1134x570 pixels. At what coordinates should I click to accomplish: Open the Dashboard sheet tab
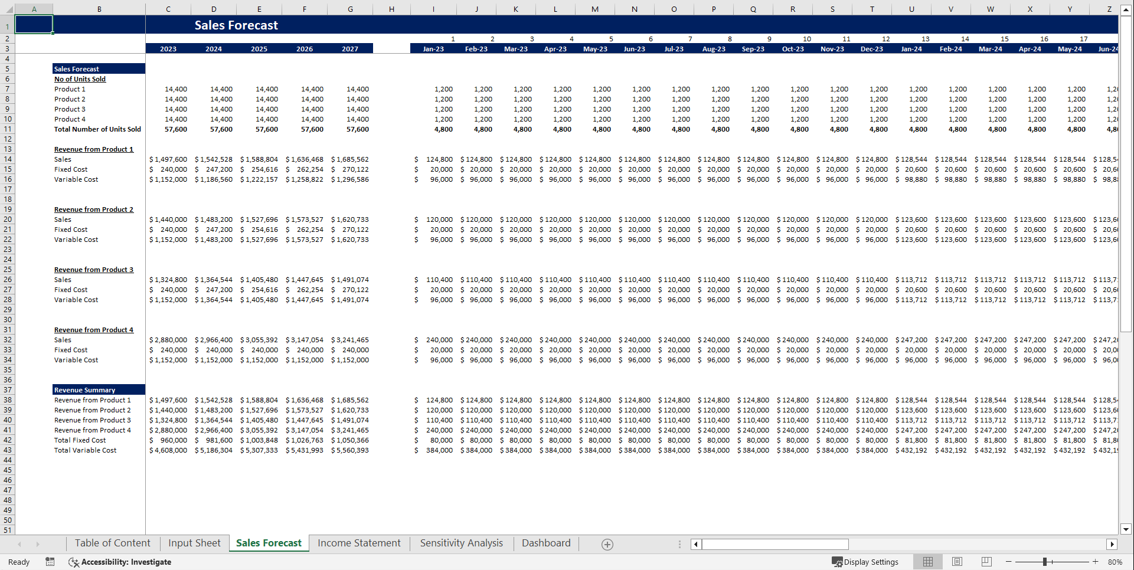pos(546,543)
